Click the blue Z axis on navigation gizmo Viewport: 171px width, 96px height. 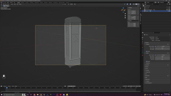123,8
